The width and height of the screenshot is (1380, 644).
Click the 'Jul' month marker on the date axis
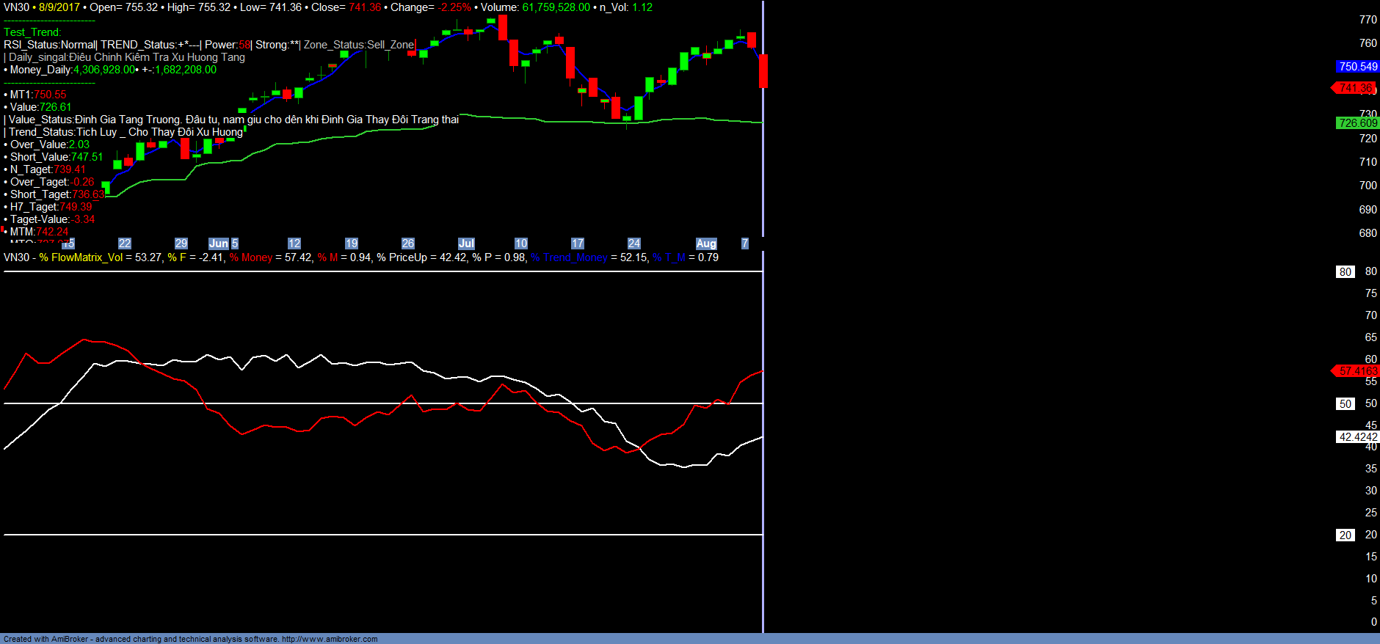tap(466, 244)
